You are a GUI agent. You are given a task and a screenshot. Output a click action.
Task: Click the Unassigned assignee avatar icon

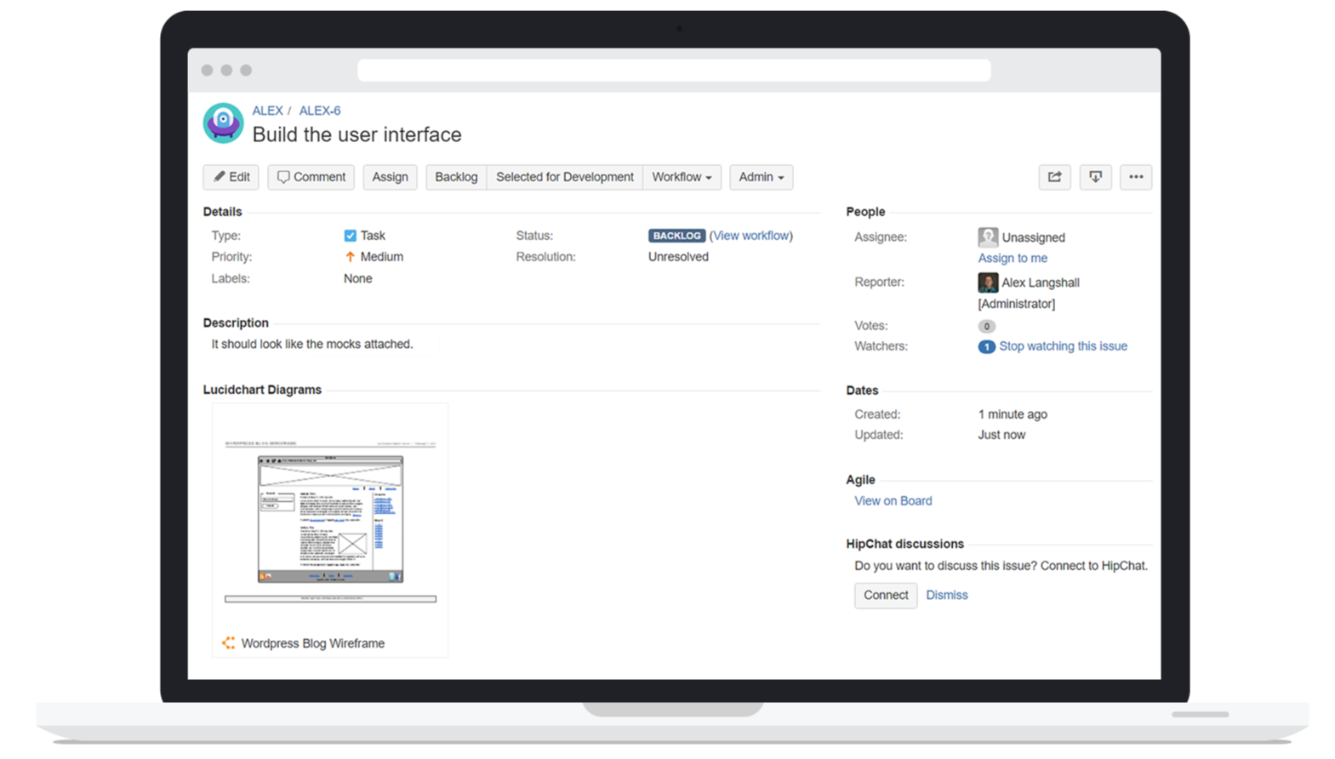tap(988, 237)
